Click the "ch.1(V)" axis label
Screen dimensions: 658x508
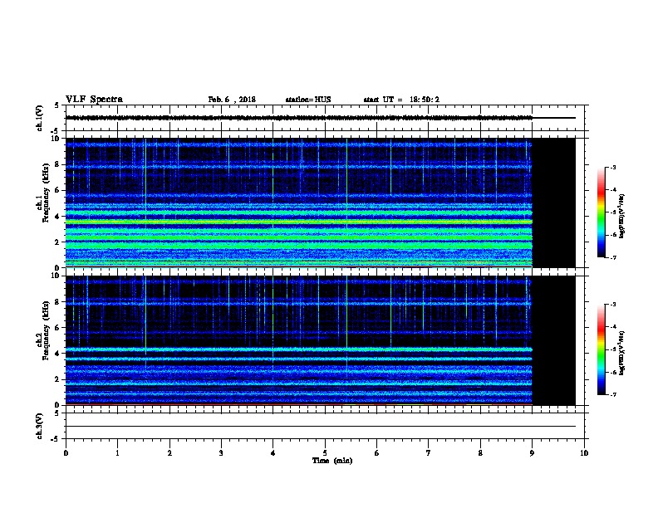pos(39,118)
